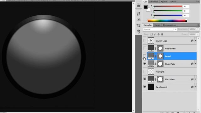Show the Bevel layer
This screenshot has width=201, height=113.
click(144, 56)
